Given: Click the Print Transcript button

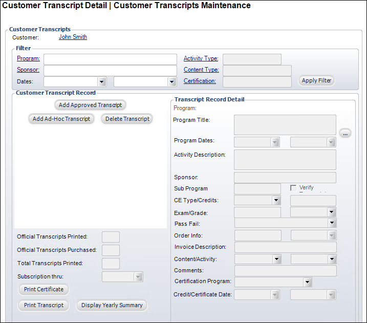Looking at the screenshot, I should point(44,305).
